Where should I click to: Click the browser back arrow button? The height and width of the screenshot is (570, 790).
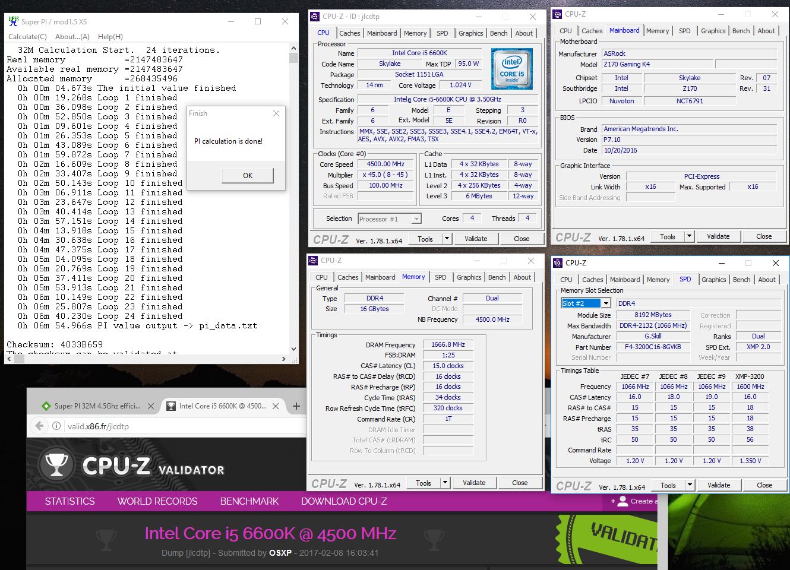(x=40, y=426)
